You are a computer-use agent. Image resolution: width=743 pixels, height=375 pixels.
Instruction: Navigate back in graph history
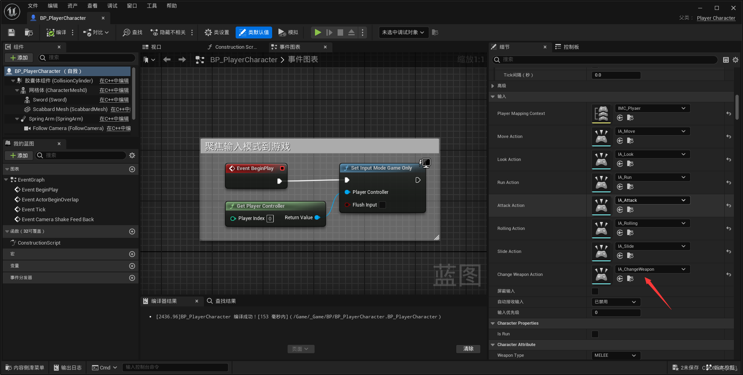[x=167, y=59]
